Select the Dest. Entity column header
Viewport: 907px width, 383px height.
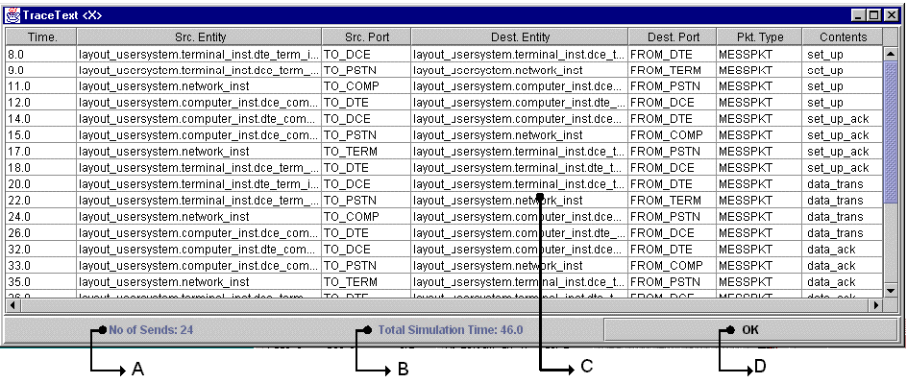[520, 37]
